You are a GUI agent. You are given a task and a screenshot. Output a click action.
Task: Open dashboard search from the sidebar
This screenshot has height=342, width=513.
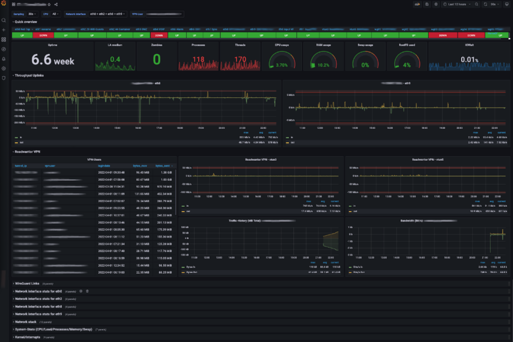click(4, 20)
